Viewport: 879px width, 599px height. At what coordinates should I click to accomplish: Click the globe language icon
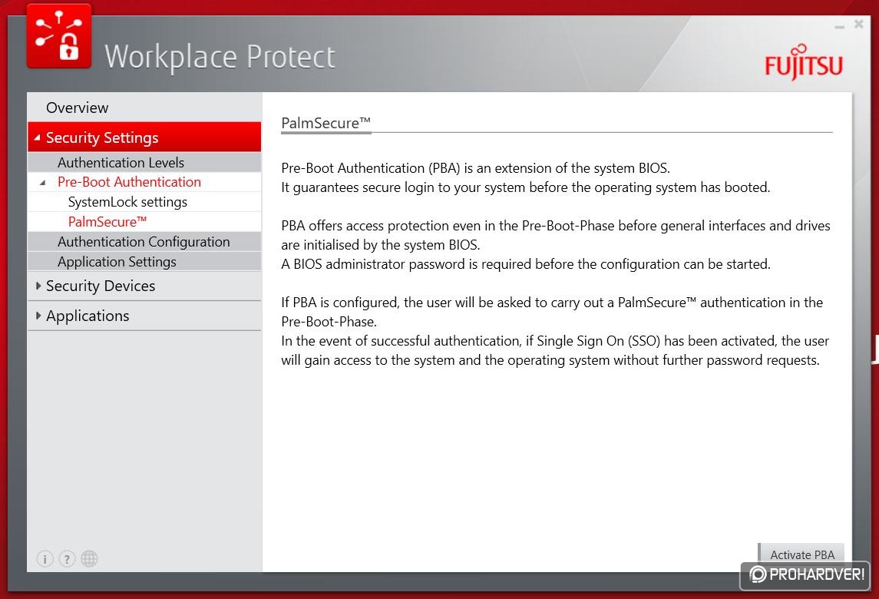click(89, 558)
